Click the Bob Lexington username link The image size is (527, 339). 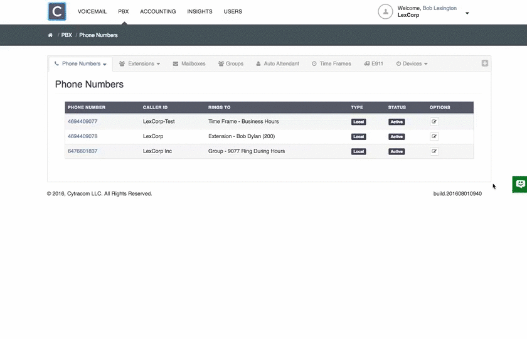(x=439, y=8)
